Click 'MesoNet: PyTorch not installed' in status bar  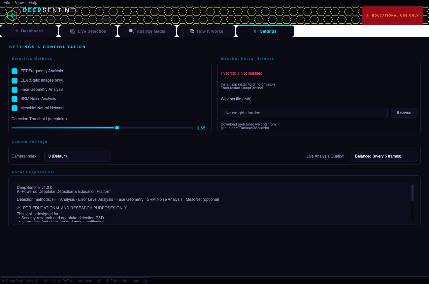click(x=72, y=281)
